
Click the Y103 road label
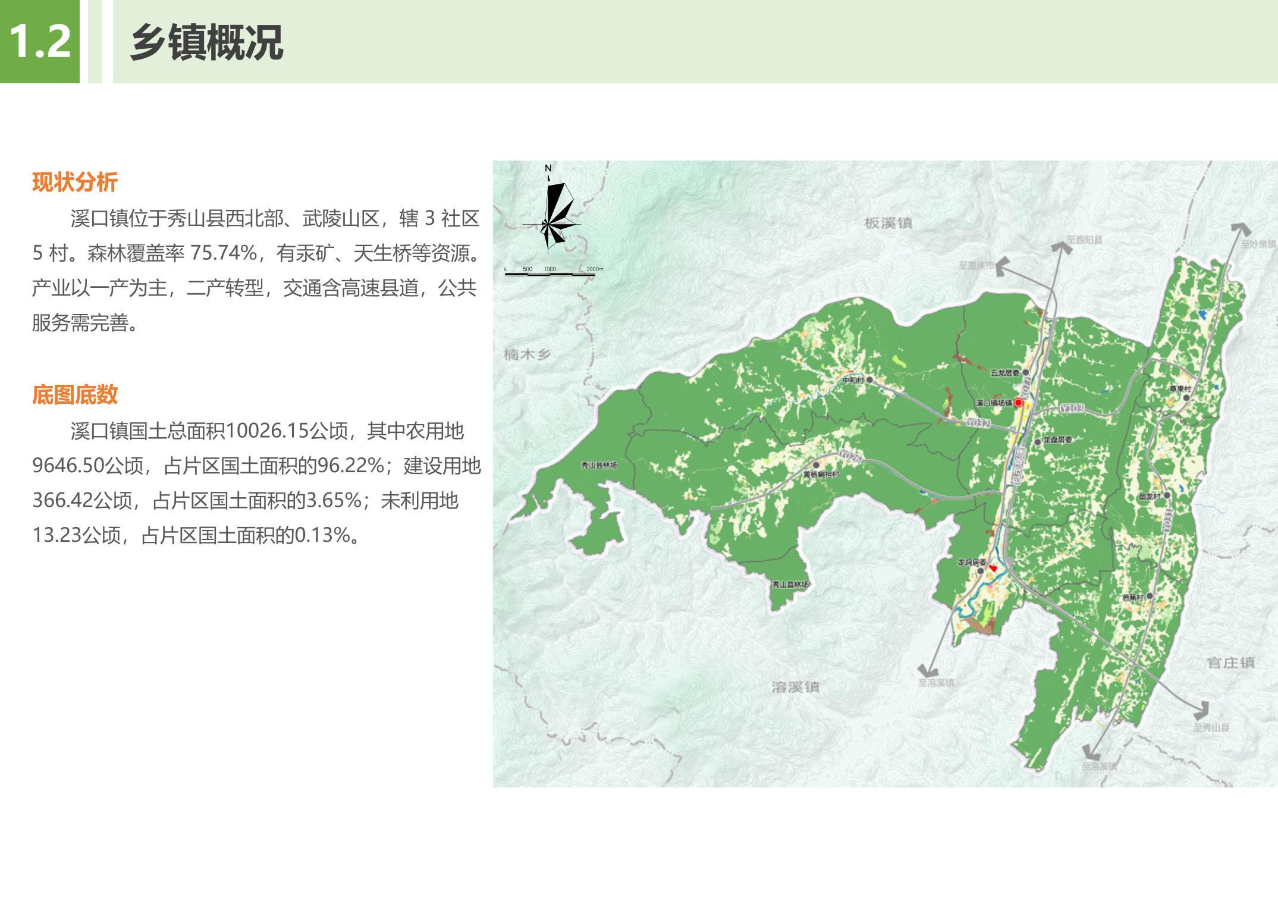pos(1072,409)
